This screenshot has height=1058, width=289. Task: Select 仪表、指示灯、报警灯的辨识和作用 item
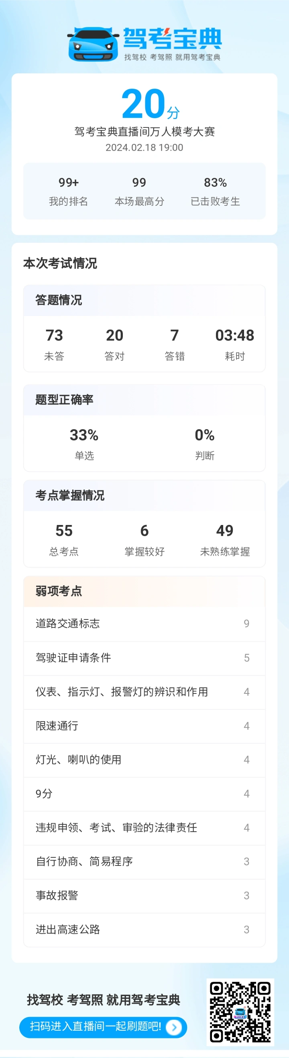coord(144,692)
